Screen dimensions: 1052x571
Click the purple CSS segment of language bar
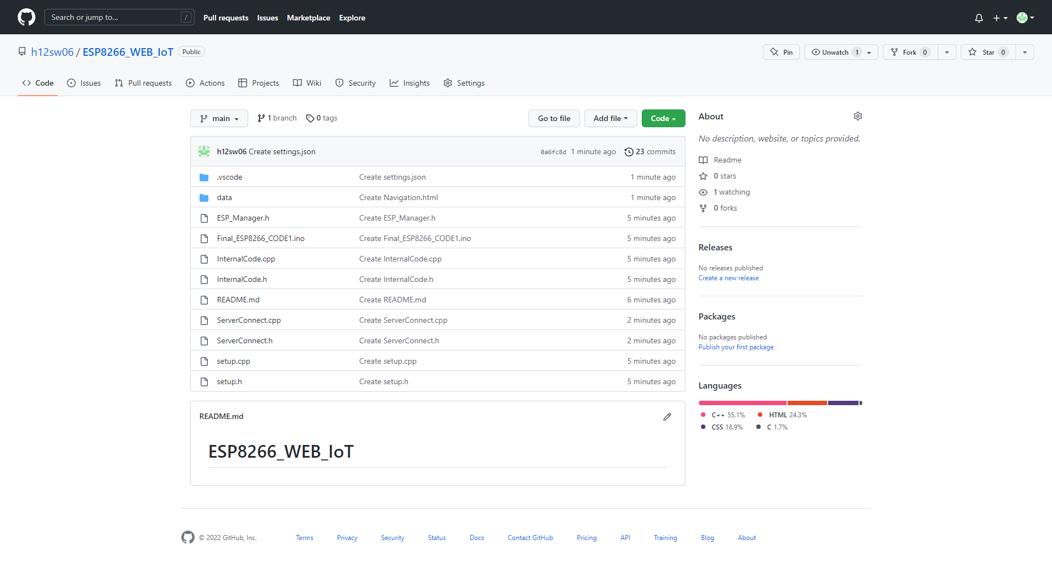[843, 403]
